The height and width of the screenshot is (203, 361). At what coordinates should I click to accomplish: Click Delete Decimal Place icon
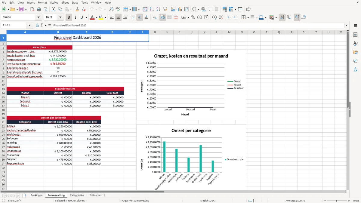coord(221,17)
